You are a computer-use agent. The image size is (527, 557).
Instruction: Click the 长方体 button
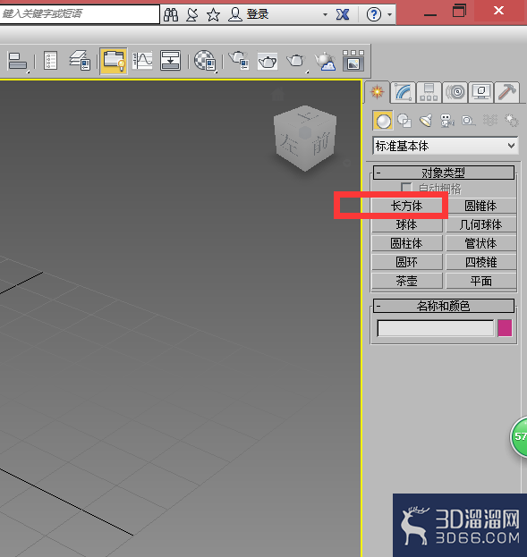407,206
